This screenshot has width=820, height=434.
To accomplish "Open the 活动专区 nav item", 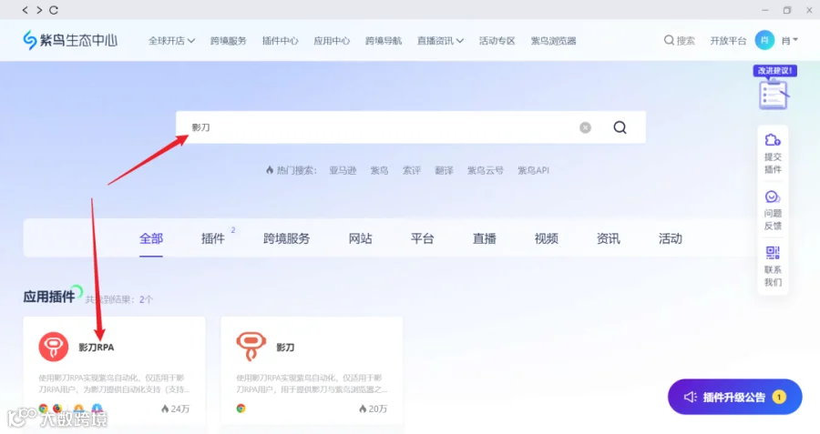I will tap(497, 41).
